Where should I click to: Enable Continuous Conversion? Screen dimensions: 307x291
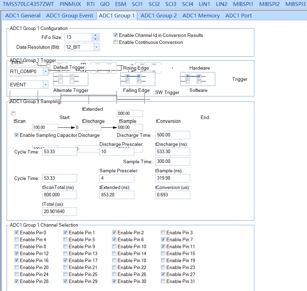click(115, 42)
